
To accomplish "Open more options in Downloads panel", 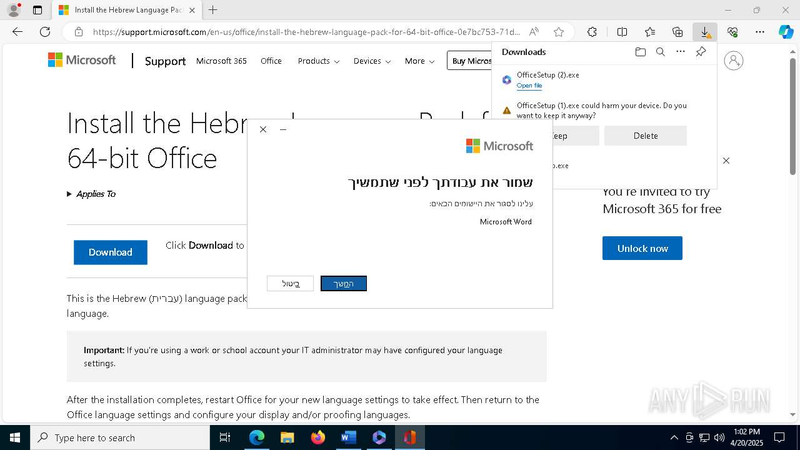I will pyautogui.click(x=681, y=52).
